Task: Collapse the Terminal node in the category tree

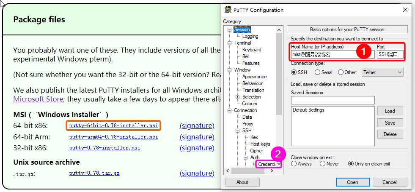Action: click(230, 43)
